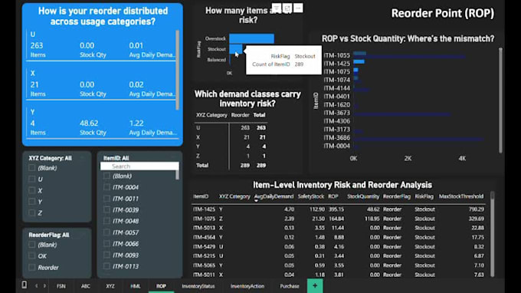Screen dimensions: 521x293
Task: Check the Reorder box in ReorderFlag slicer
Action: coord(32,268)
